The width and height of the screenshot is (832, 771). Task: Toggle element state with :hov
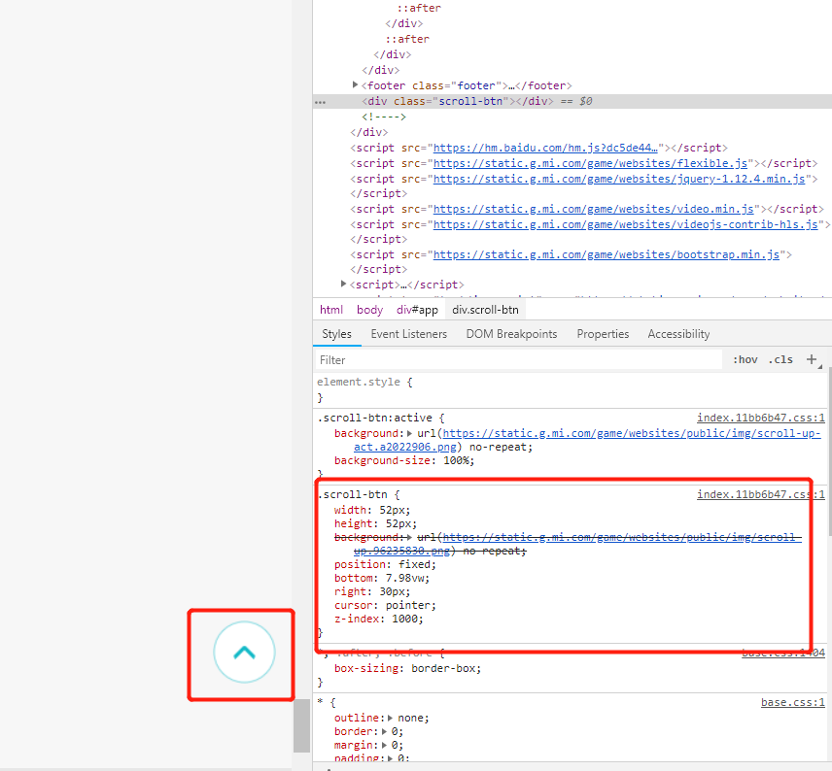tap(745, 359)
